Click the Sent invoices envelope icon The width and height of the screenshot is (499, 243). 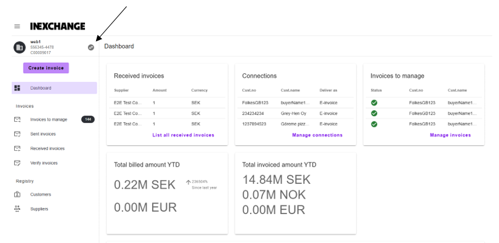(x=17, y=134)
